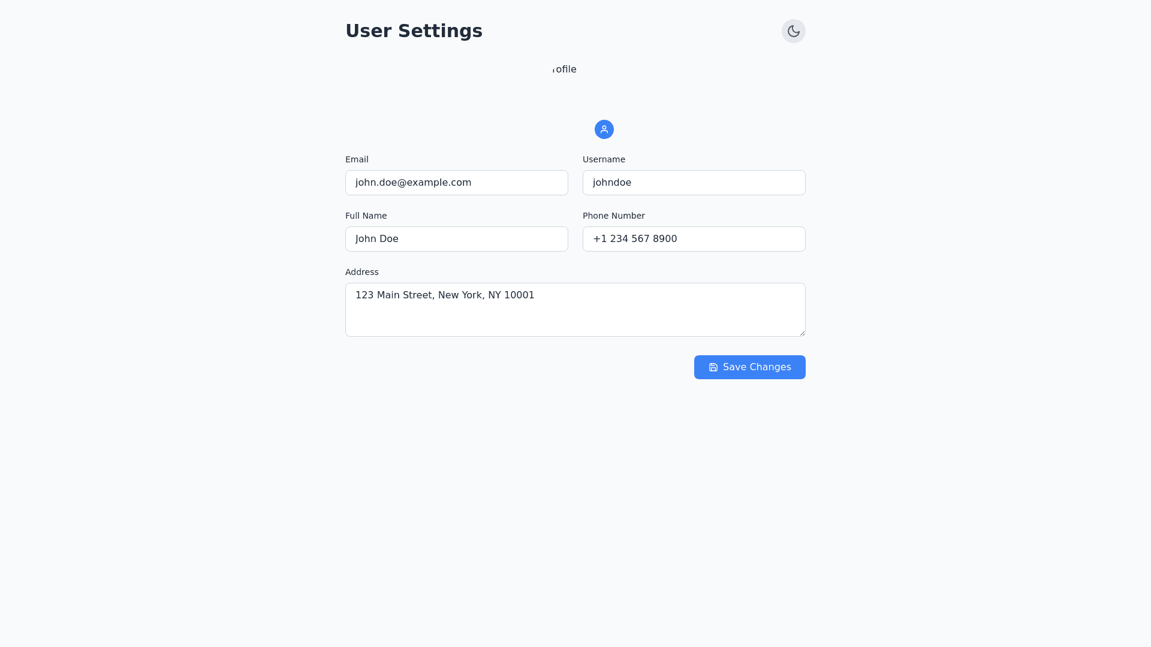Toggle dark mode with the moon icon
The image size is (1151, 647).
793,31
